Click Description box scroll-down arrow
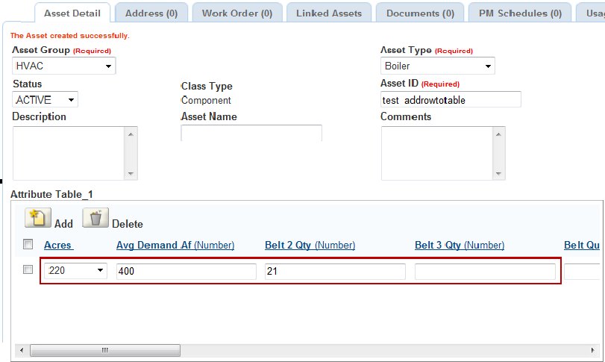The width and height of the screenshot is (605, 362). tap(131, 174)
